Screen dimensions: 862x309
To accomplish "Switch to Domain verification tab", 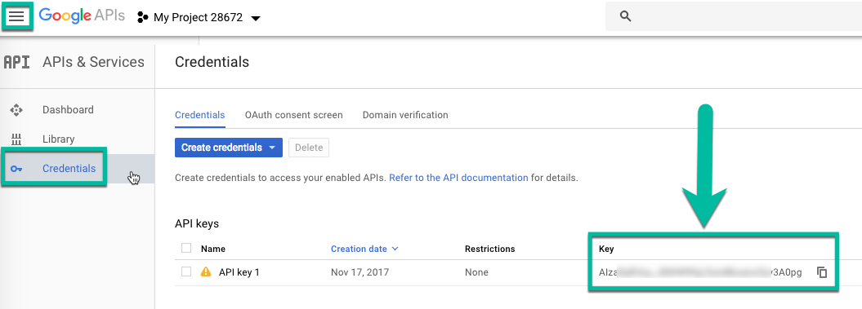I will pos(405,115).
